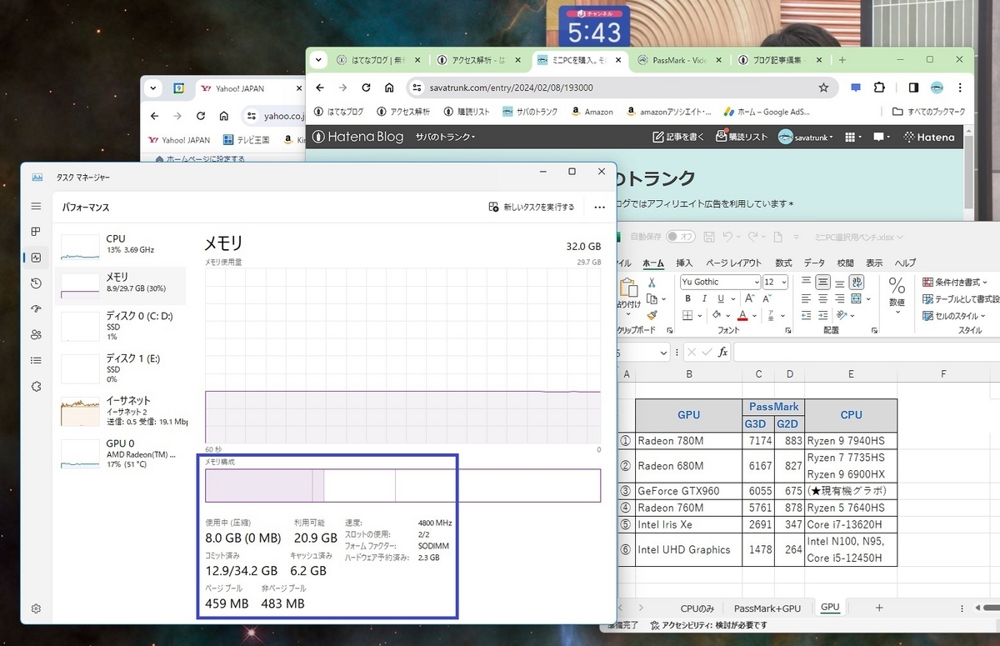Open Chrome side panel icon
Screen dimensions: 1000x646
[x=913, y=88]
